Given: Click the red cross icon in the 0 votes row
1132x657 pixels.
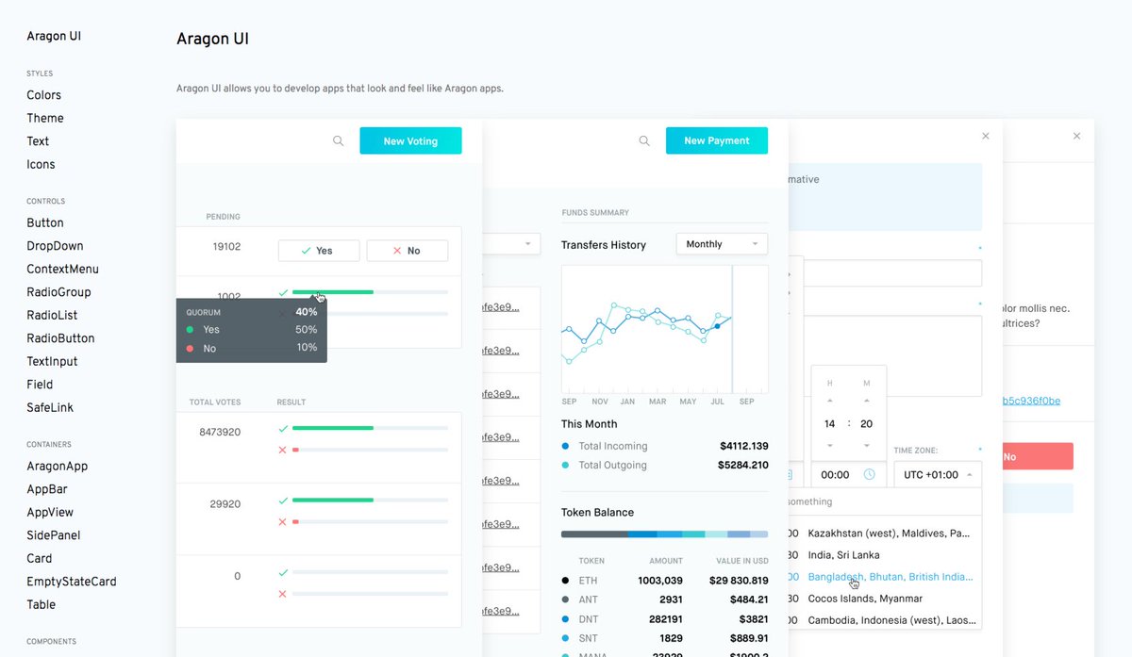Looking at the screenshot, I should [283, 594].
